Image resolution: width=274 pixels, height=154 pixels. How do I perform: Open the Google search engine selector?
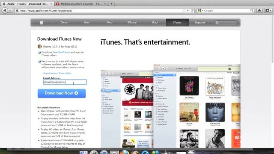coord(200,10)
